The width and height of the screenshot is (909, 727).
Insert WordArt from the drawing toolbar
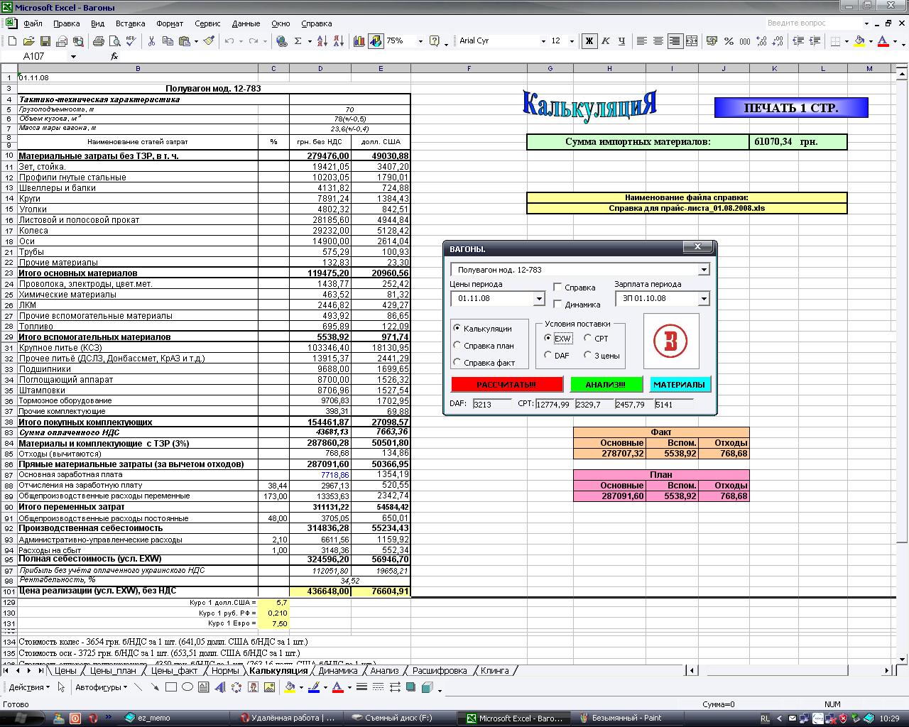point(220,687)
